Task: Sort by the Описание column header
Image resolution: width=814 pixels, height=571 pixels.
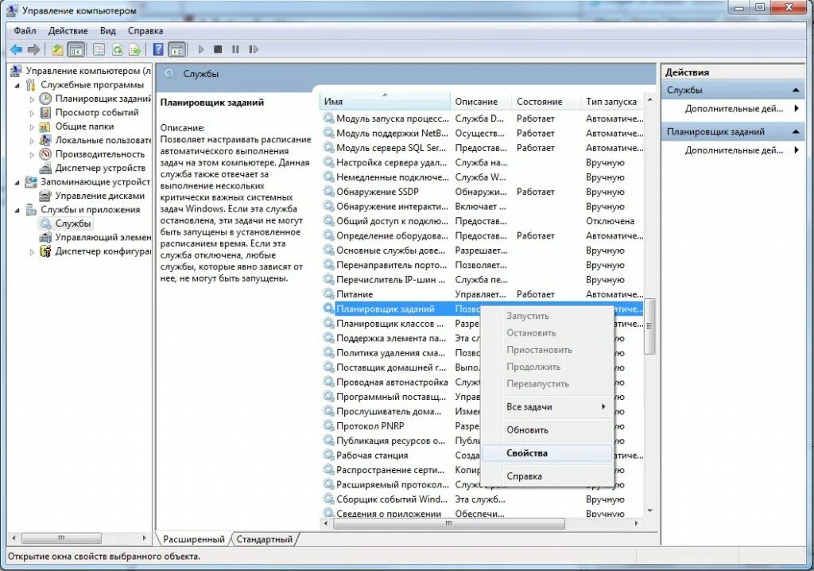Action: (x=481, y=101)
